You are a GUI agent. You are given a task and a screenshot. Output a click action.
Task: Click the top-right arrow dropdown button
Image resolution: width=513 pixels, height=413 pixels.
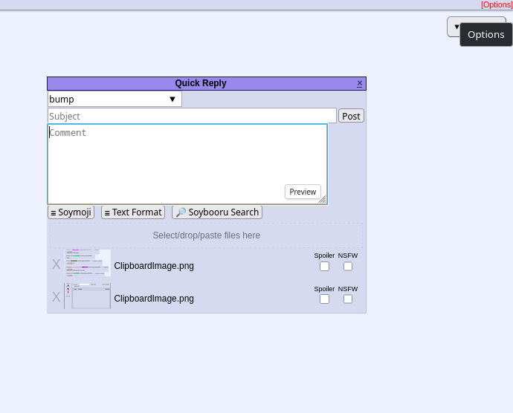[456, 27]
